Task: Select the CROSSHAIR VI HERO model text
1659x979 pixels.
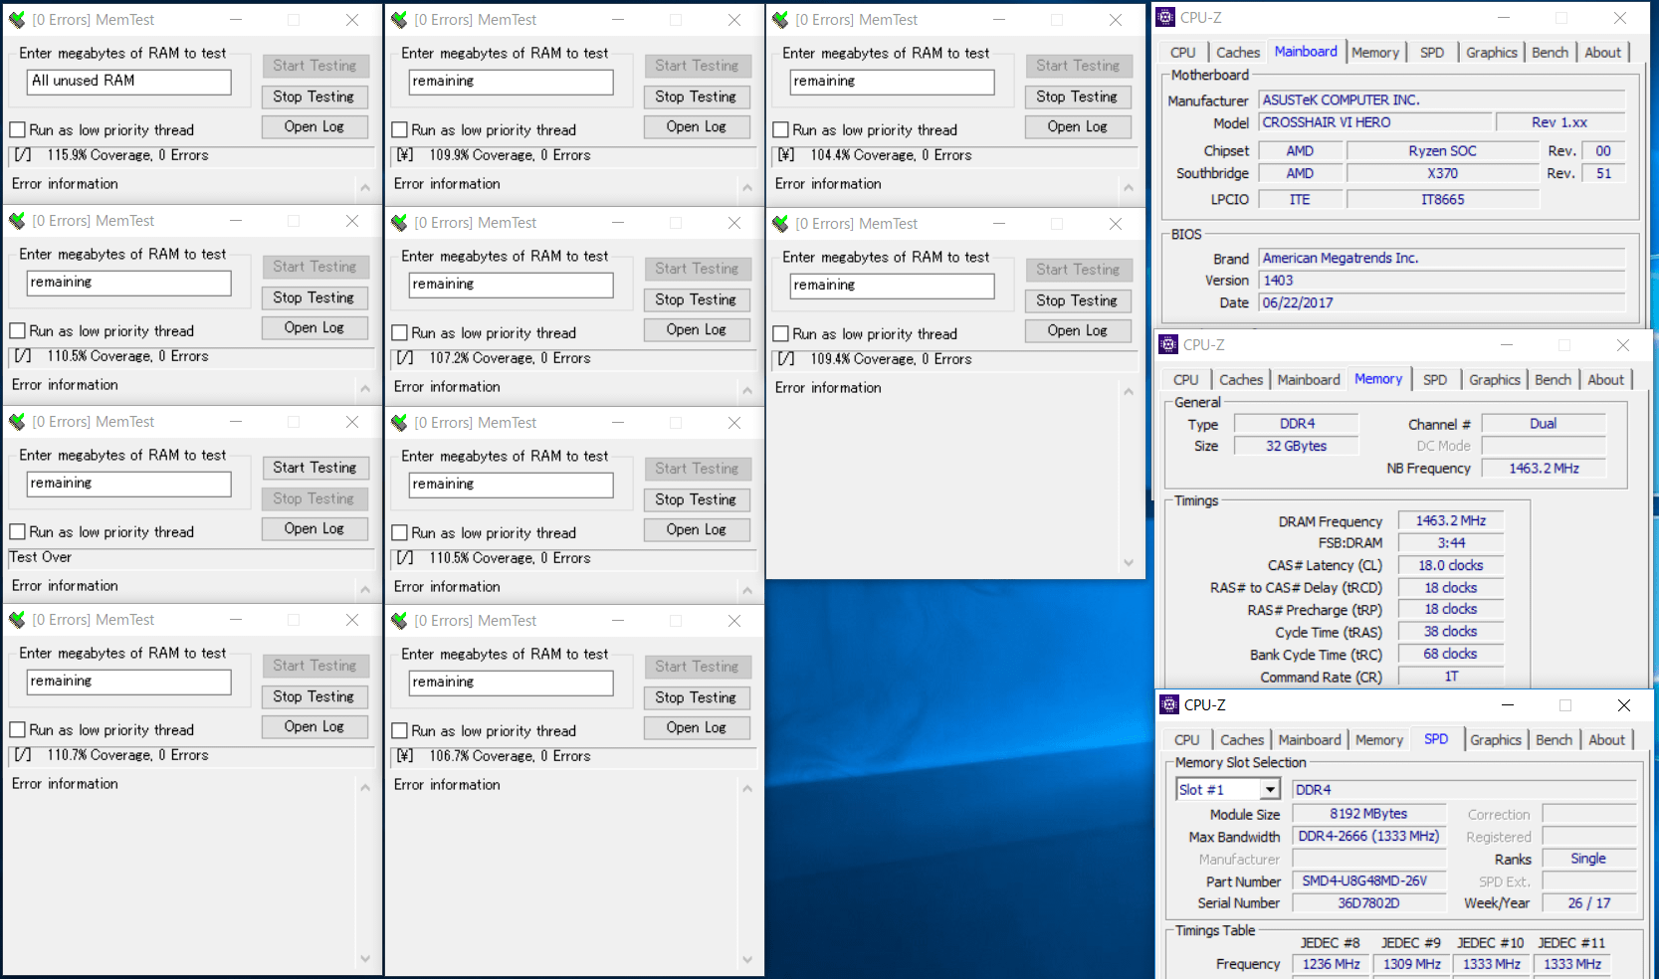Action: coord(1328,122)
